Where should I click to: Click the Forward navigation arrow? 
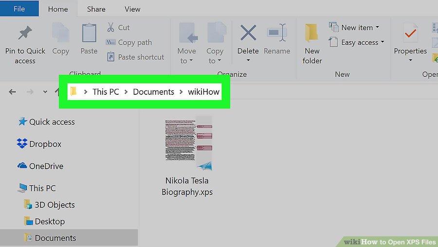pyautogui.click(x=30, y=91)
